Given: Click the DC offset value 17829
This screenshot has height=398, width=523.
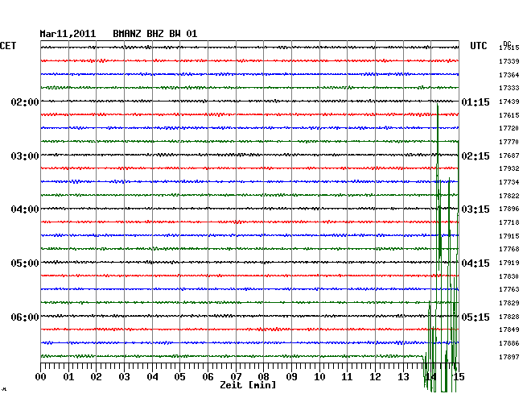Looking at the screenshot, I should click(509, 303).
